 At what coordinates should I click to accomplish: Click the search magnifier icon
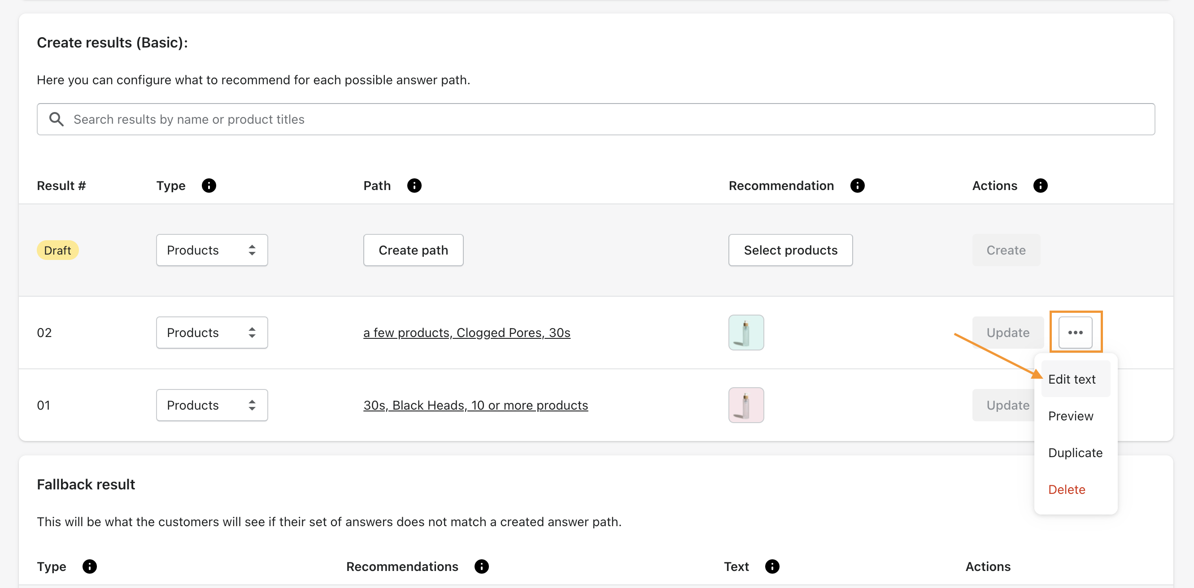point(57,120)
